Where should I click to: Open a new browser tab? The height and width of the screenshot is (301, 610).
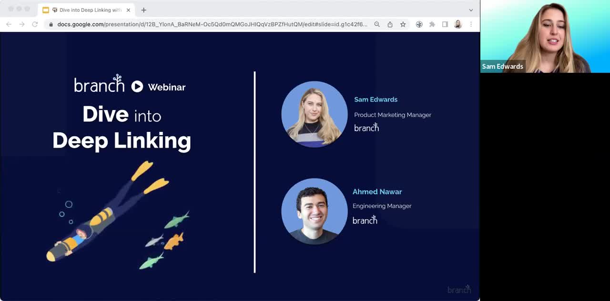tap(143, 10)
